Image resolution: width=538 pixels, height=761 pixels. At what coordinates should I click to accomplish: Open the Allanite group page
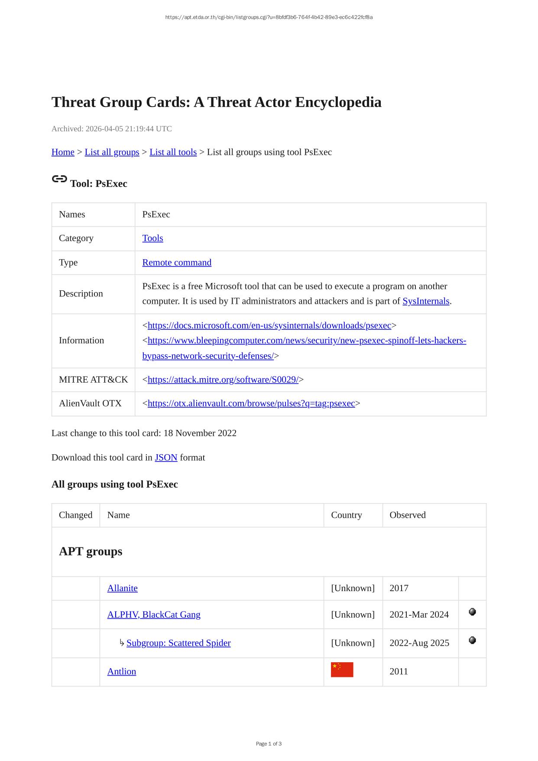coord(122,588)
